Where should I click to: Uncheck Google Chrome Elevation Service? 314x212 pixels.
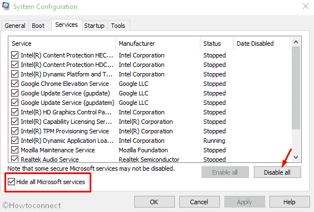tap(15, 84)
